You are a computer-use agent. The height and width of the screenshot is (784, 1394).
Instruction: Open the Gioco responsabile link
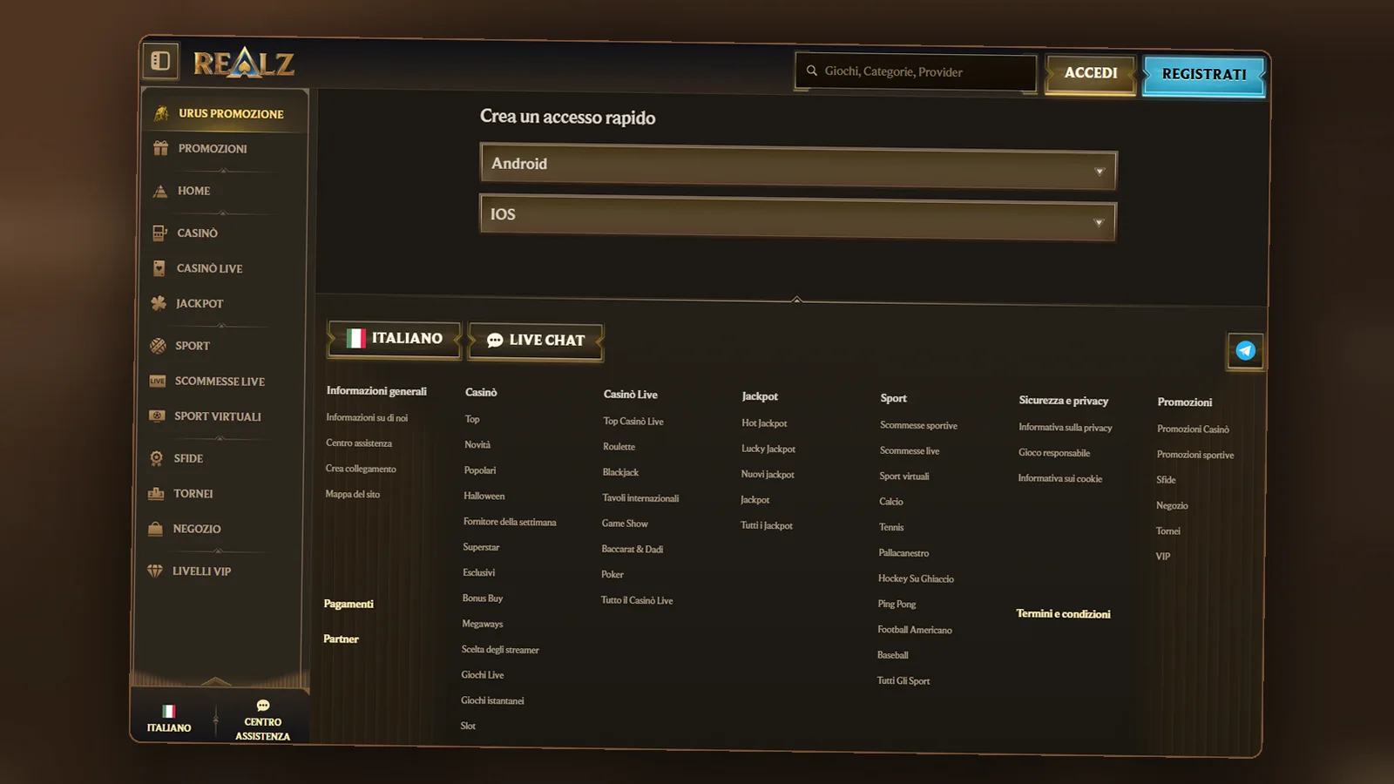tap(1054, 453)
